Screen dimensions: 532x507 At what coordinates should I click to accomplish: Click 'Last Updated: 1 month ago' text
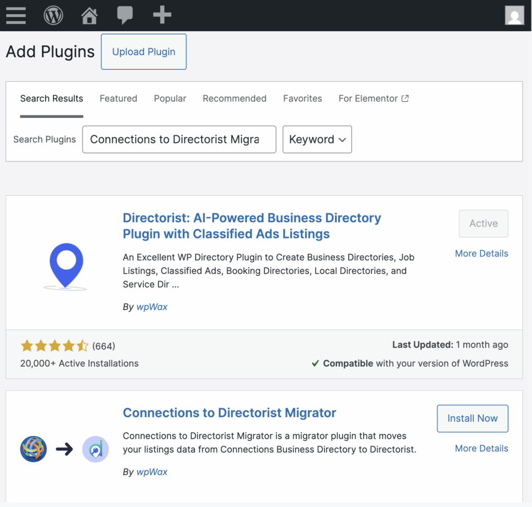450,345
